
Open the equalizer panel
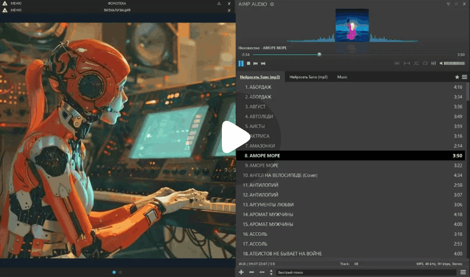[433, 63]
